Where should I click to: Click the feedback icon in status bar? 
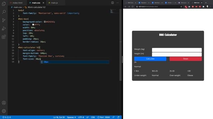(x=113, y=117)
